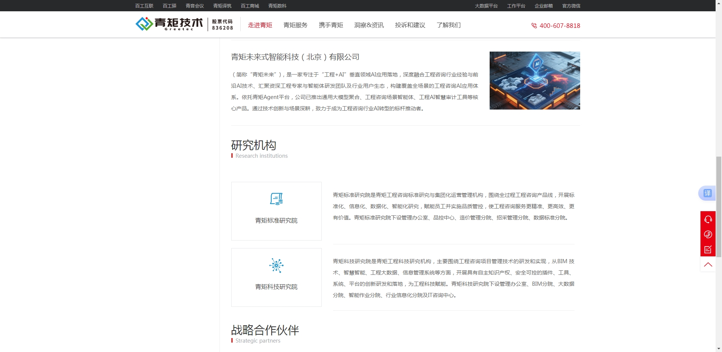The image size is (722, 352).
Task: Click the 青矩标准研究院 description paragraph
Action: tap(453, 206)
